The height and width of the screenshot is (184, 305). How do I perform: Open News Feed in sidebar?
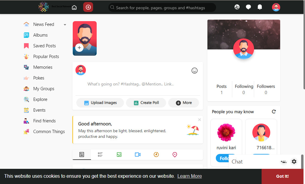44,24
